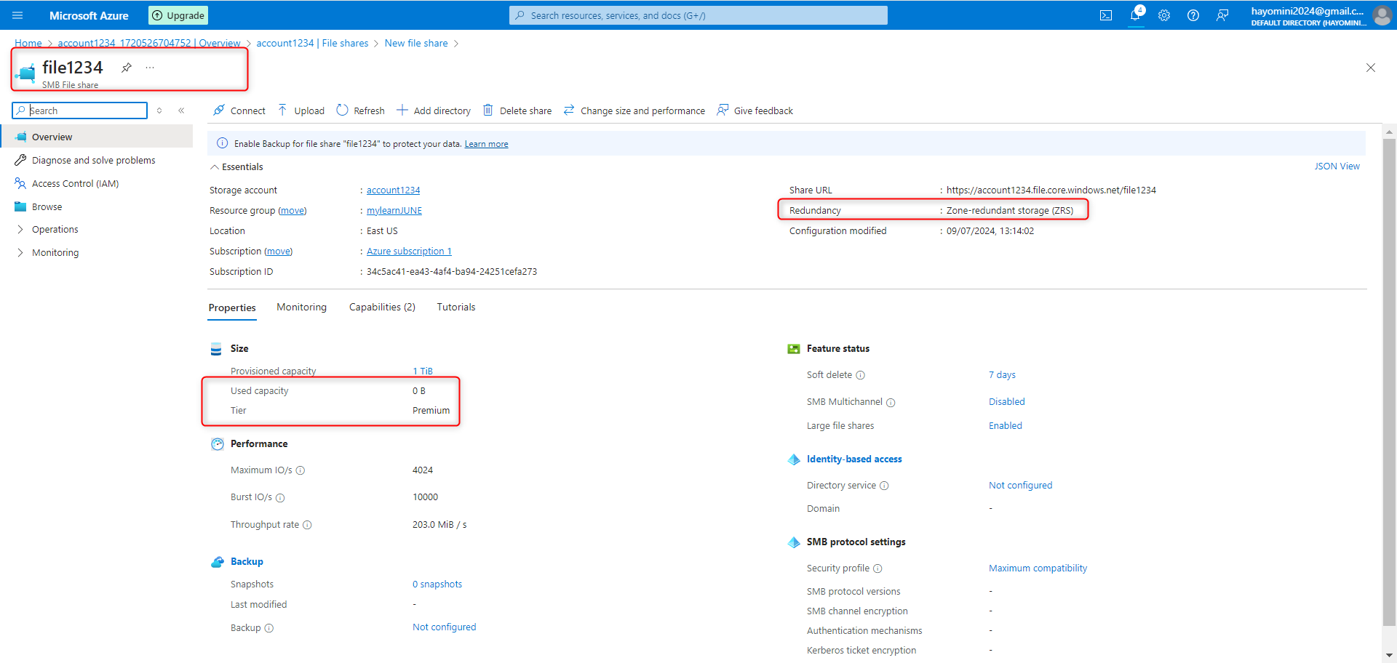Image resolution: width=1397 pixels, height=663 pixels.
Task: Open Change size and performance
Action: coord(634,110)
